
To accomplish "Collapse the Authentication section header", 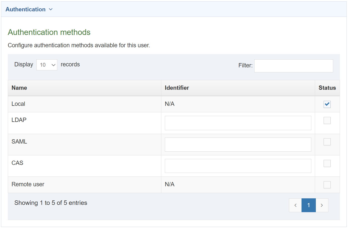I will [x=26, y=9].
